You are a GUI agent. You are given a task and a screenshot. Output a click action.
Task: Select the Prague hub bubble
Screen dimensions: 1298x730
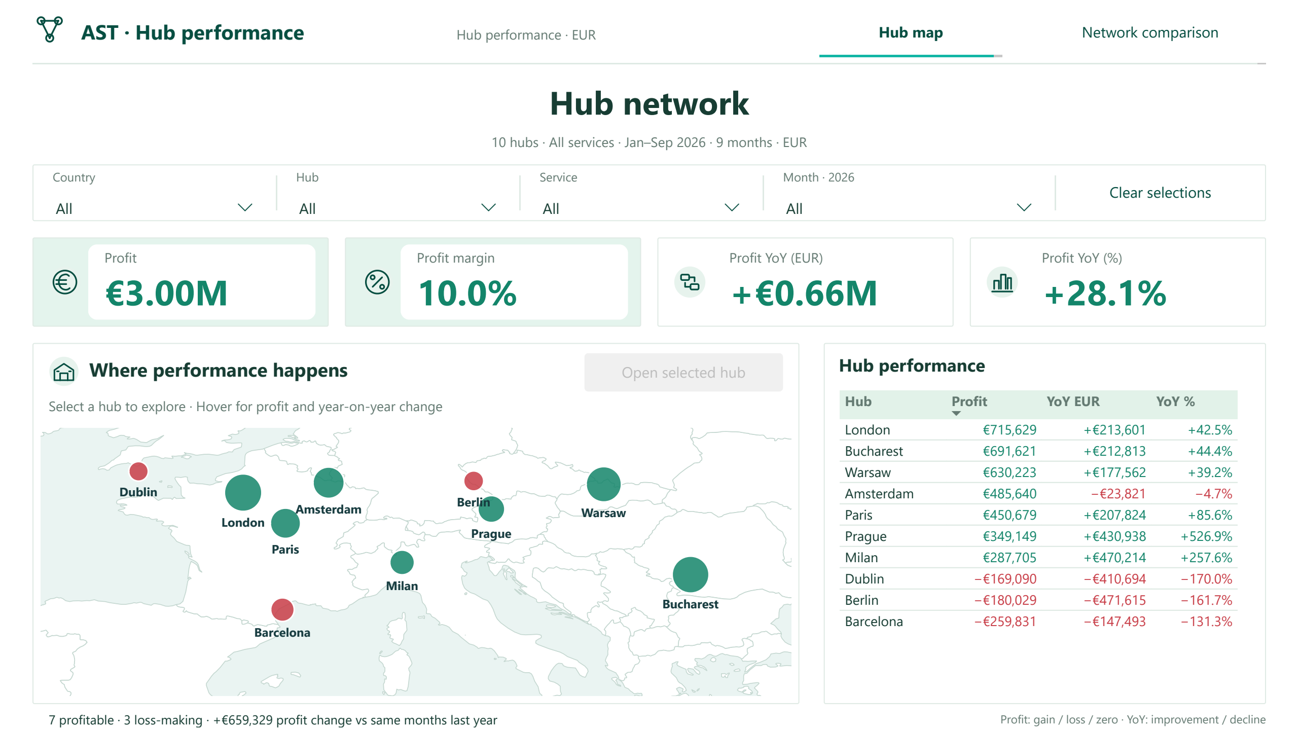(x=491, y=509)
